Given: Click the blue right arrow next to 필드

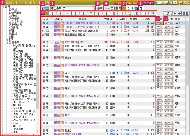Looking at the screenshot, I should (179, 14).
